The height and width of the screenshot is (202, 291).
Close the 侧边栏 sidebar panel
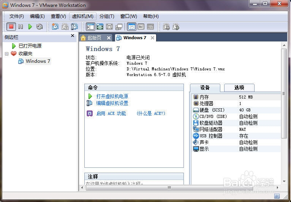73,36
